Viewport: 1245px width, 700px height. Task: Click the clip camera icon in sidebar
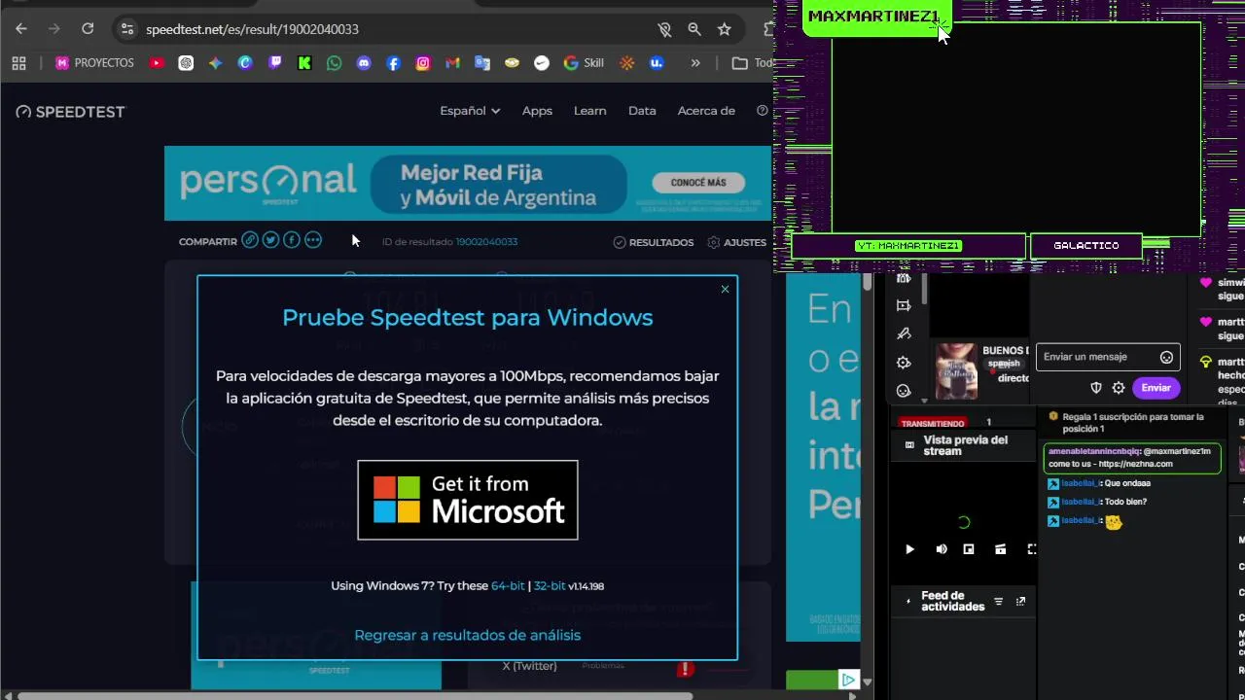click(x=904, y=305)
